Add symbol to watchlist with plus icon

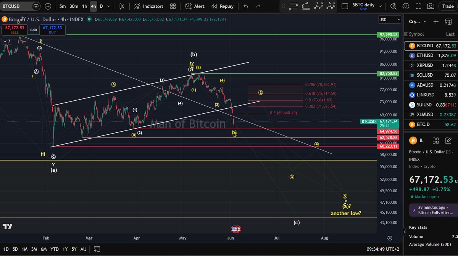click(436, 21)
